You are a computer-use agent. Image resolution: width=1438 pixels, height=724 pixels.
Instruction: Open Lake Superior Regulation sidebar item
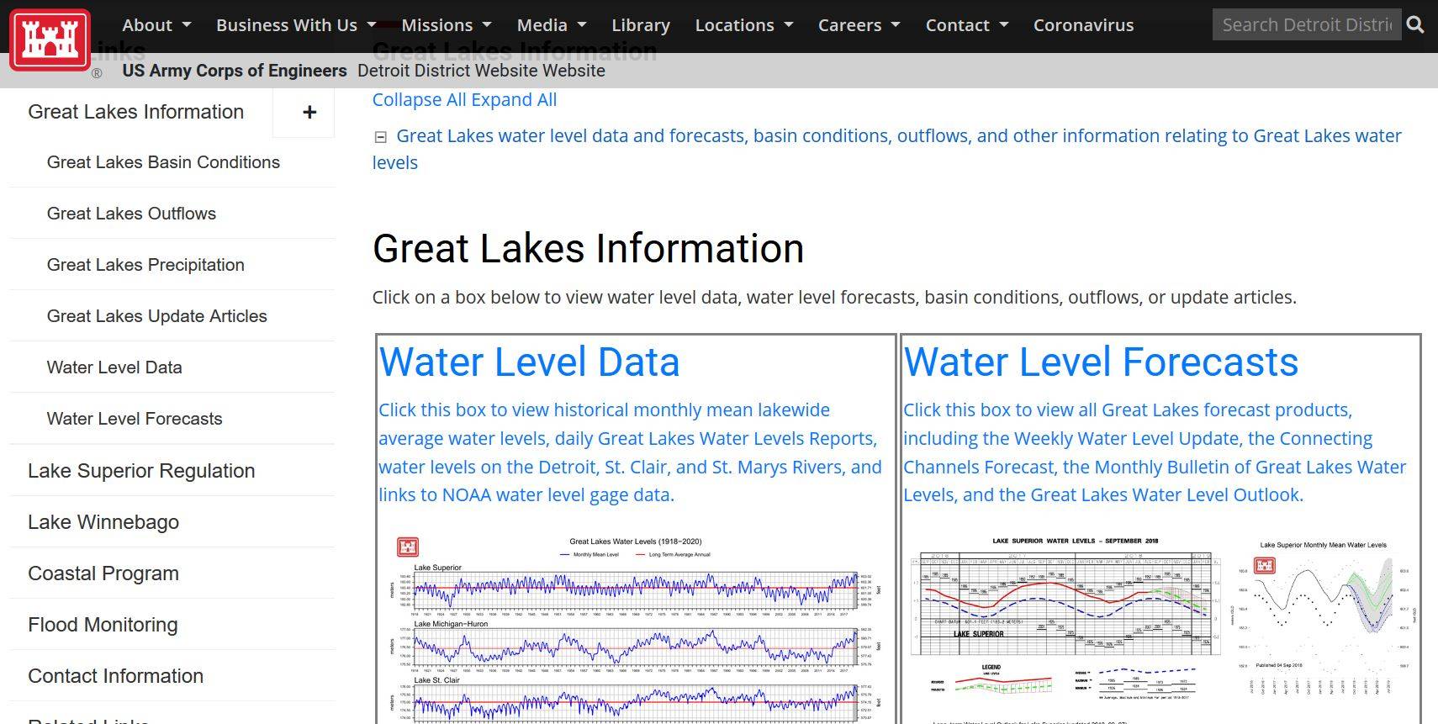[x=141, y=471]
